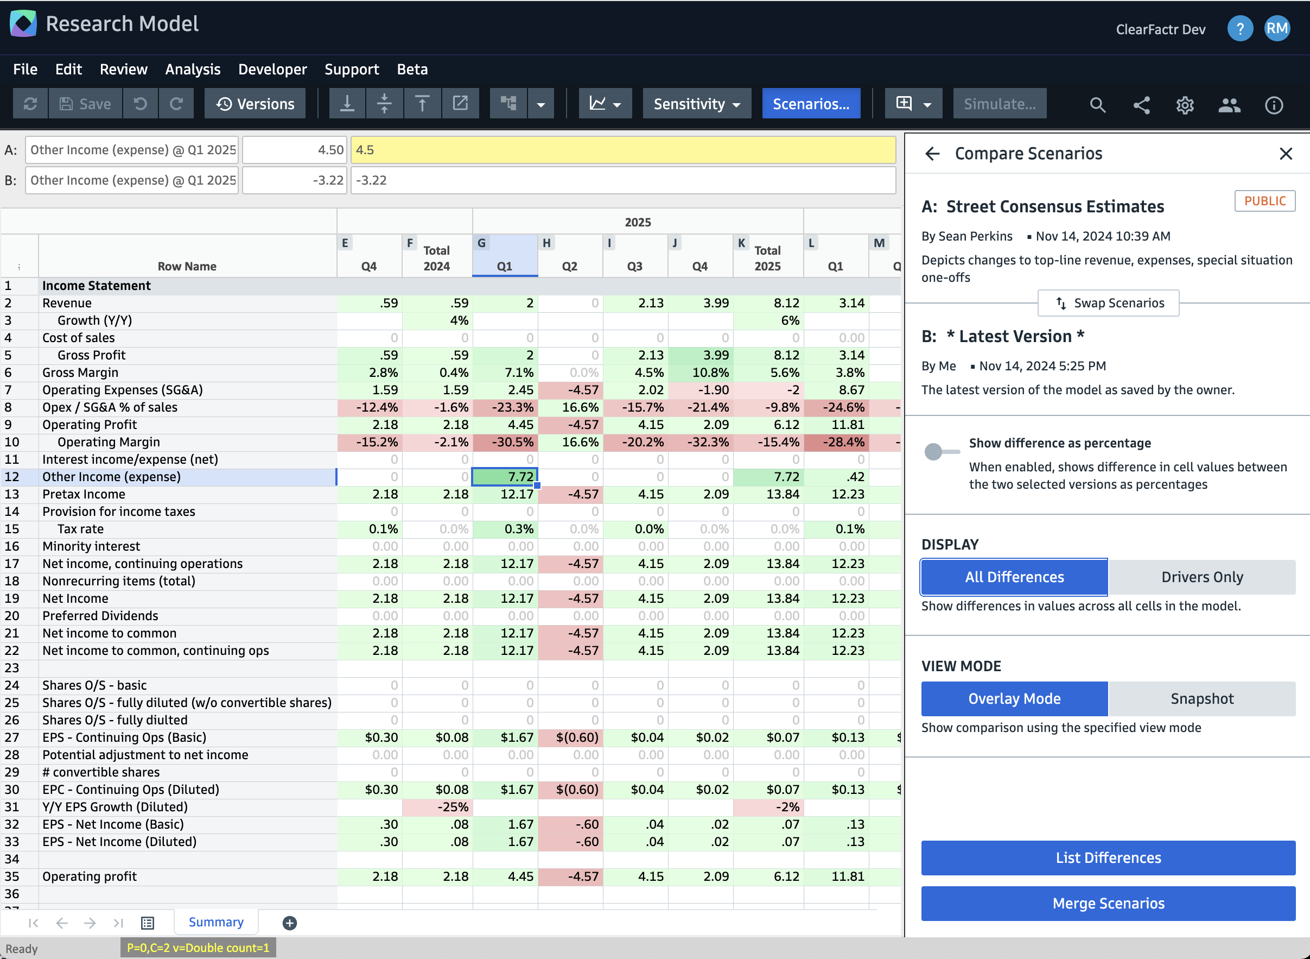Open the Analysis menu

click(193, 69)
